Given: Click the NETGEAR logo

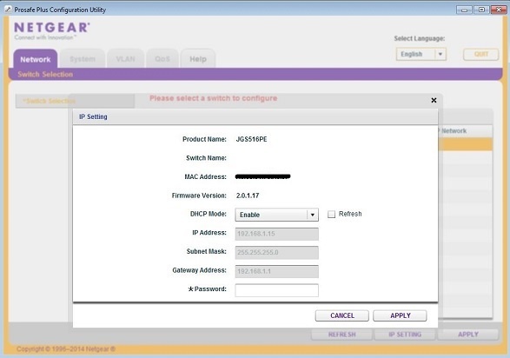Looking at the screenshot, I should (52, 28).
